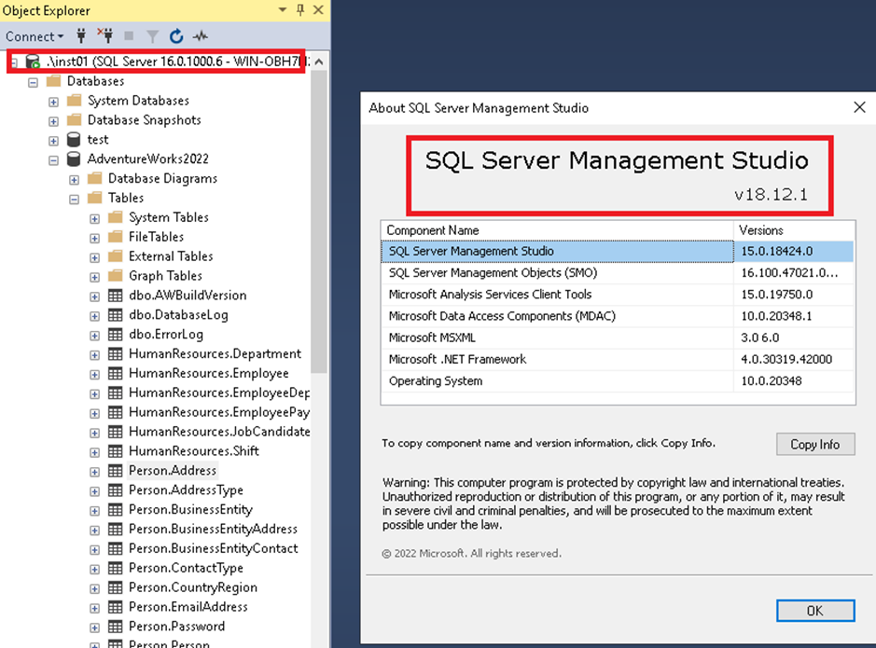Open the Object Explorer window position dropdown arrow
The height and width of the screenshot is (648, 876).
(283, 10)
